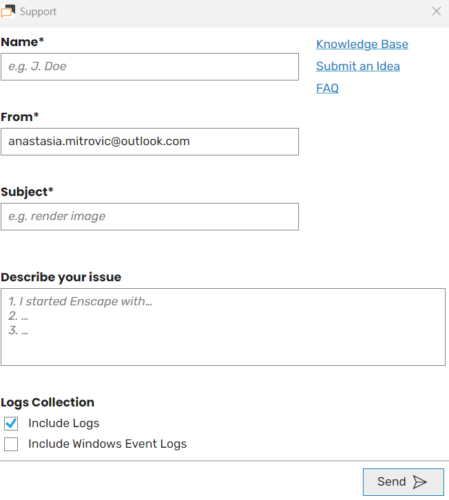
Task: Click the "Describe your issue" heading
Action: click(61, 277)
